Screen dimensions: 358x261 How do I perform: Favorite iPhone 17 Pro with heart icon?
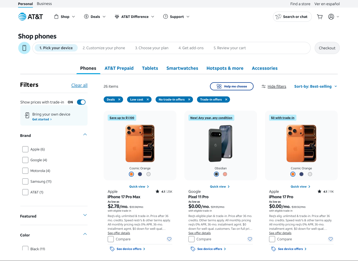pyautogui.click(x=331, y=239)
